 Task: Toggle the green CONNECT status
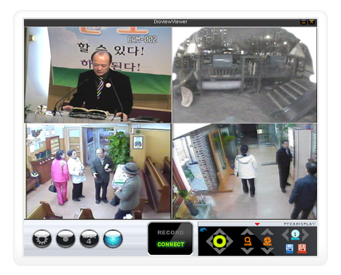(170, 244)
